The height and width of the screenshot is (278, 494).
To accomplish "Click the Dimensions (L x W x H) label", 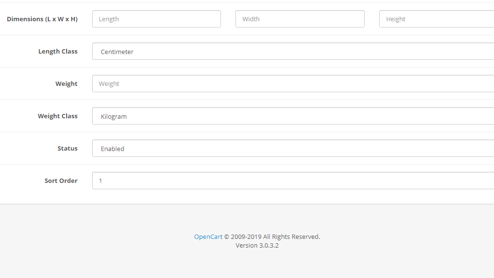I will pyautogui.click(x=42, y=19).
